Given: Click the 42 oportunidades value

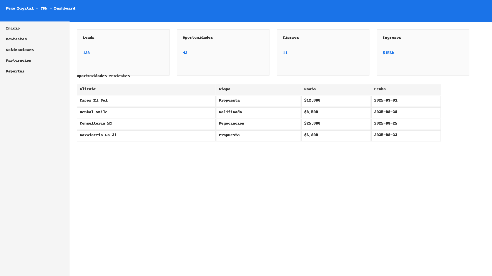Looking at the screenshot, I should click(185, 53).
